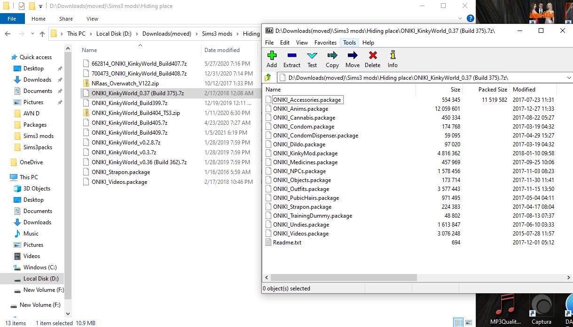The height and width of the screenshot is (327, 573).
Task: Click Explorer Up one level arrow
Action: [42, 34]
